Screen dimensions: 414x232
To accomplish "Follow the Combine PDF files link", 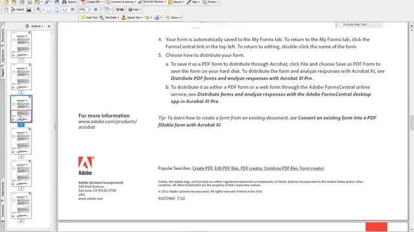I will pos(281,168).
